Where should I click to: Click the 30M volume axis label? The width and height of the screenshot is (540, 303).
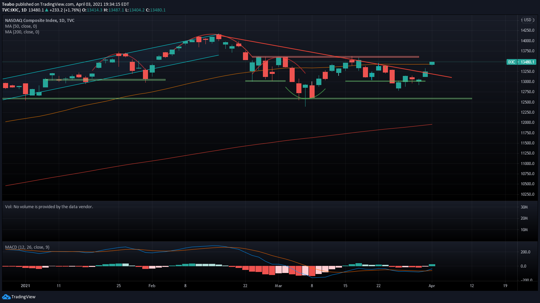click(x=524, y=207)
